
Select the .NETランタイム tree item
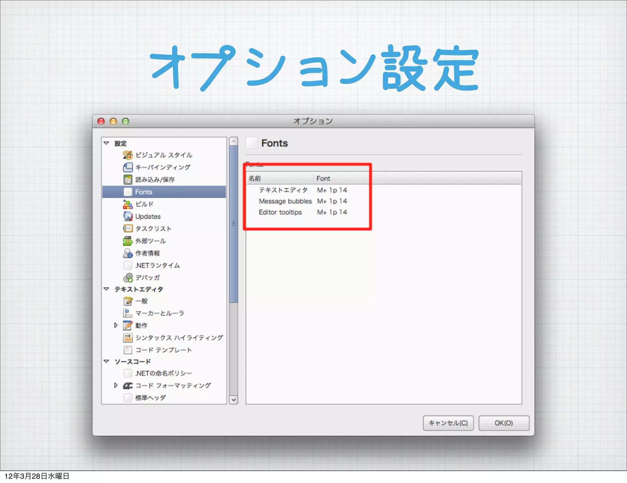157,265
